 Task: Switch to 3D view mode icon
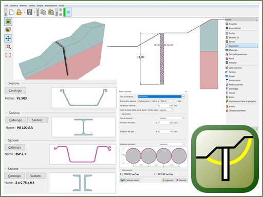coord(8,30)
